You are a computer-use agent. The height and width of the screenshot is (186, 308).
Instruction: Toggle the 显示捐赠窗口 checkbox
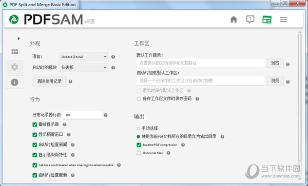[35, 135]
